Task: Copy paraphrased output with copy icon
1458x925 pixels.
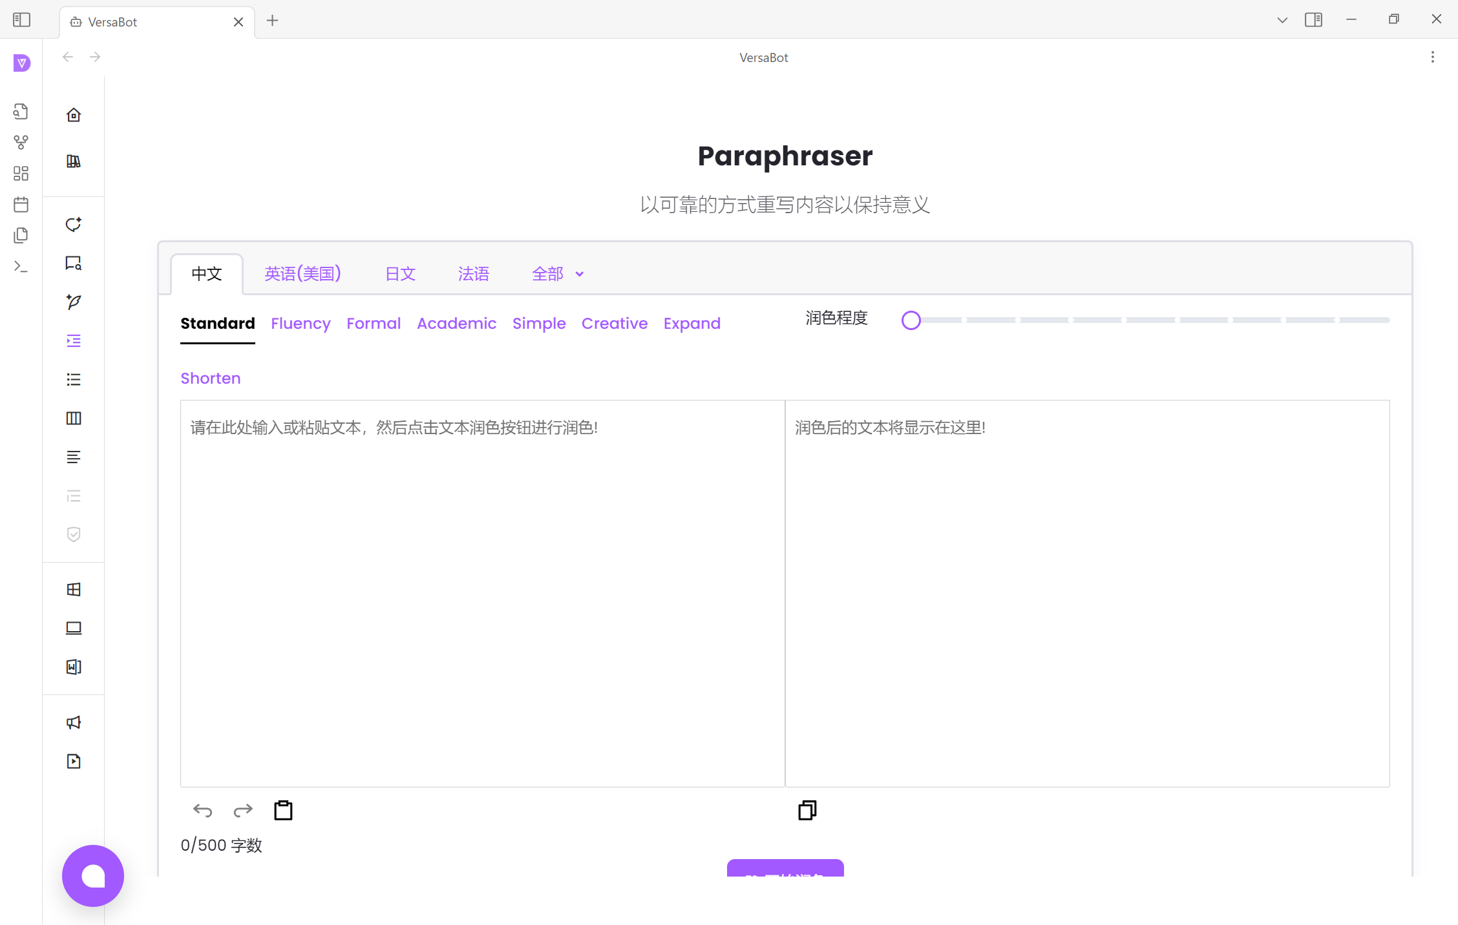Action: click(807, 810)
